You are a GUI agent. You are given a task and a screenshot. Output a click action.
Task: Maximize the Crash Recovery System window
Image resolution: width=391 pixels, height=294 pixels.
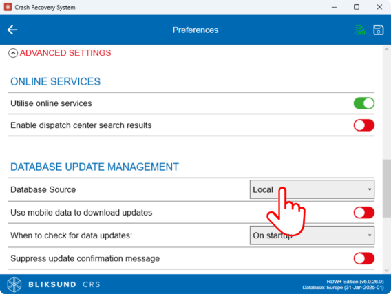coord(357,7)
